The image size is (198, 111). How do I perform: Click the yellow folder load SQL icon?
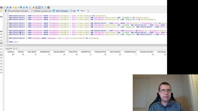pos(16,7)
